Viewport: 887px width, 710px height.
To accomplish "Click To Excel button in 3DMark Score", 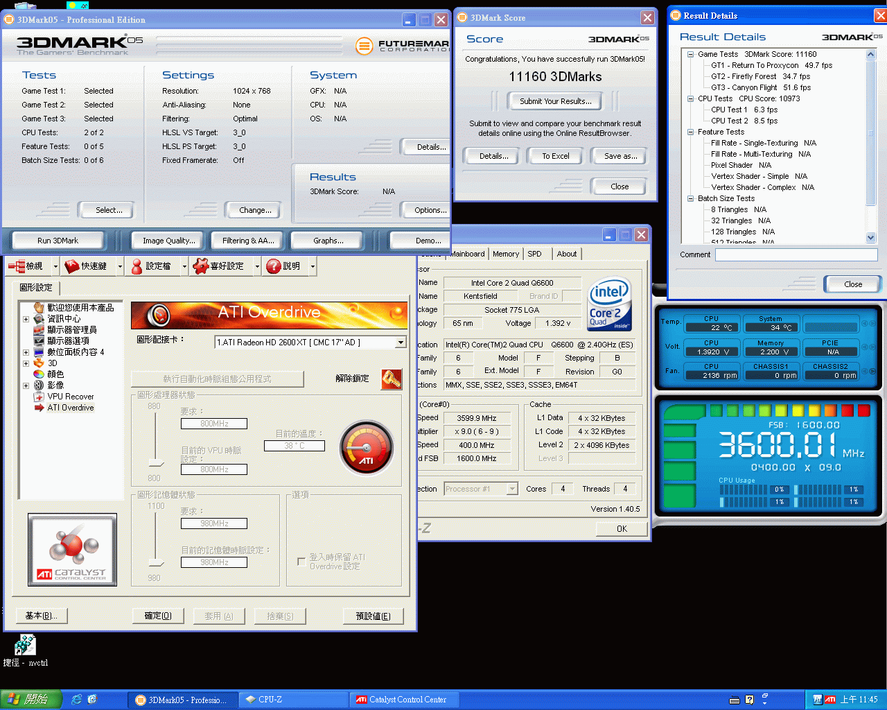I will pos(556,156).
